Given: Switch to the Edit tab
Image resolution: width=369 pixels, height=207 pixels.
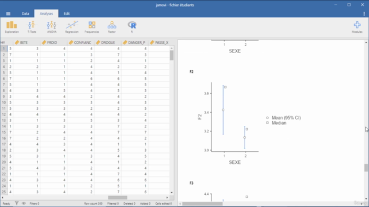Looking at the screenshot, I should click(67, 14).
